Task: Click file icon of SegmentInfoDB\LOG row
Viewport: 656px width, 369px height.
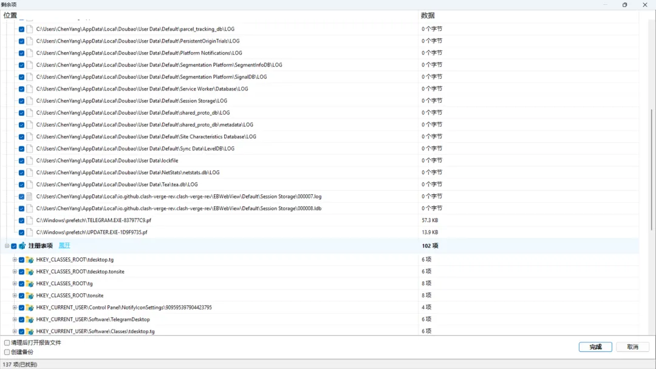Action: [x=30, y=65]
